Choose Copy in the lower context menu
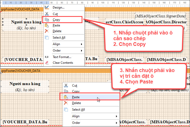190x127 pixels. pos(76,91)
